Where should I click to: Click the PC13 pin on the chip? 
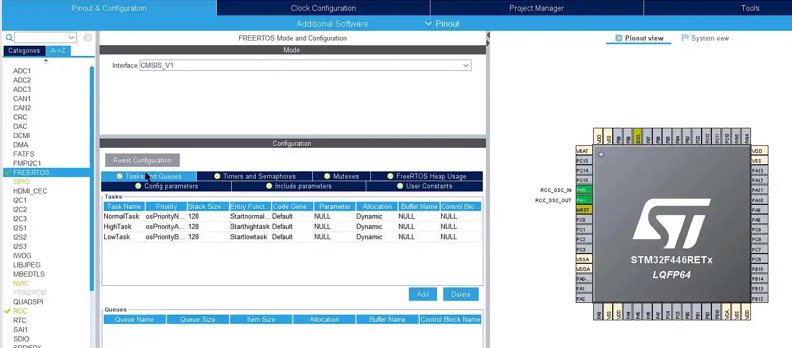coord(583,161)
